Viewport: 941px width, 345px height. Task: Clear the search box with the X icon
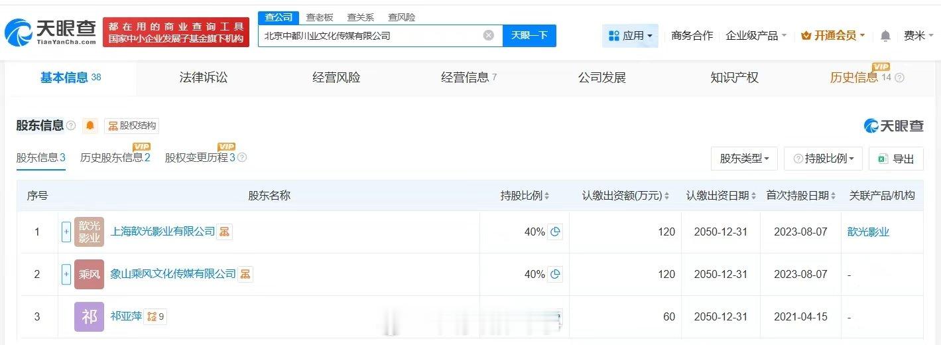489,35
